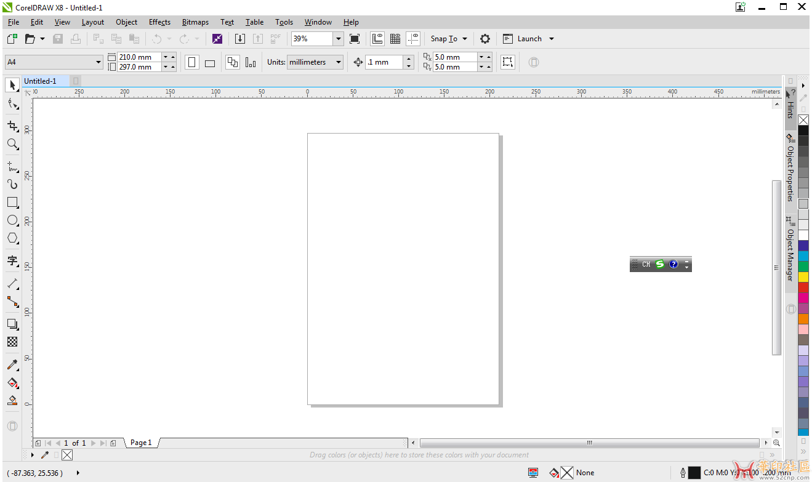Image resolution: width=812 pixels, height=482 pixels.
Task: Select the Rectangle tool
Action: coord(12,202)
